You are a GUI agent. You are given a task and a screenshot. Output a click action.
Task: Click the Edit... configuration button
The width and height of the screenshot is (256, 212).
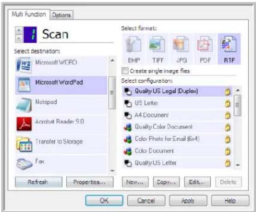(197, 182)
